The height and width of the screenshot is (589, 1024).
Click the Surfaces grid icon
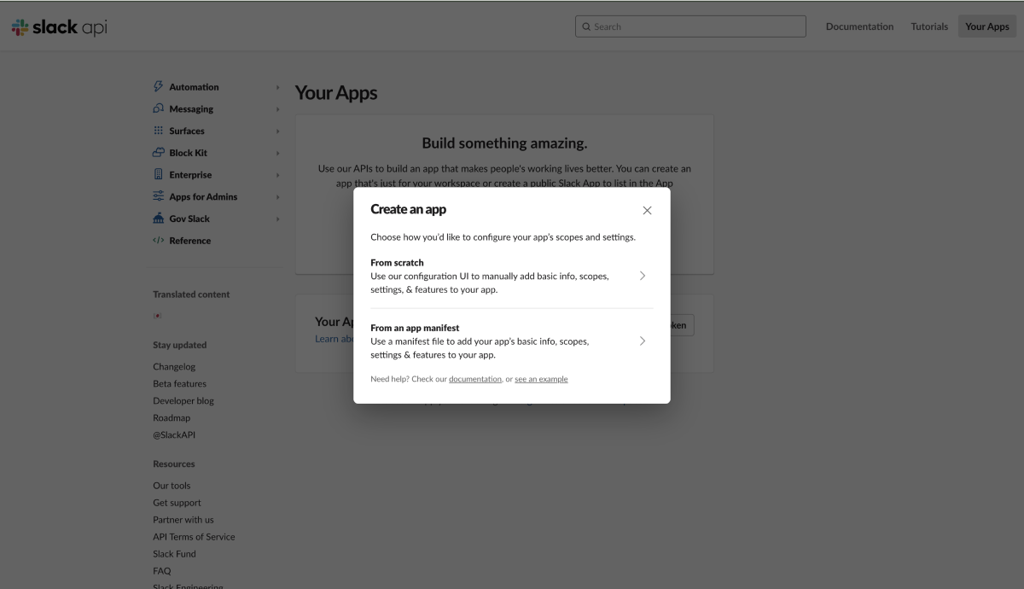(x=158, y=131)
